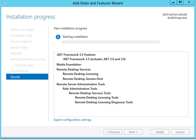This screenshot has height=139, width=196.
Task: Click the Install button
Action: pos(160,132)
